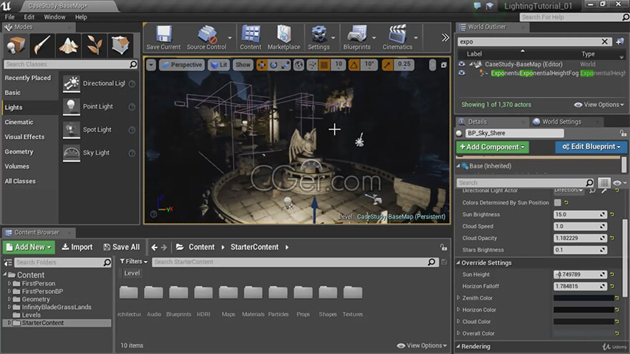
Task: Click the Spot Light icon
Action: coord(71,129)
